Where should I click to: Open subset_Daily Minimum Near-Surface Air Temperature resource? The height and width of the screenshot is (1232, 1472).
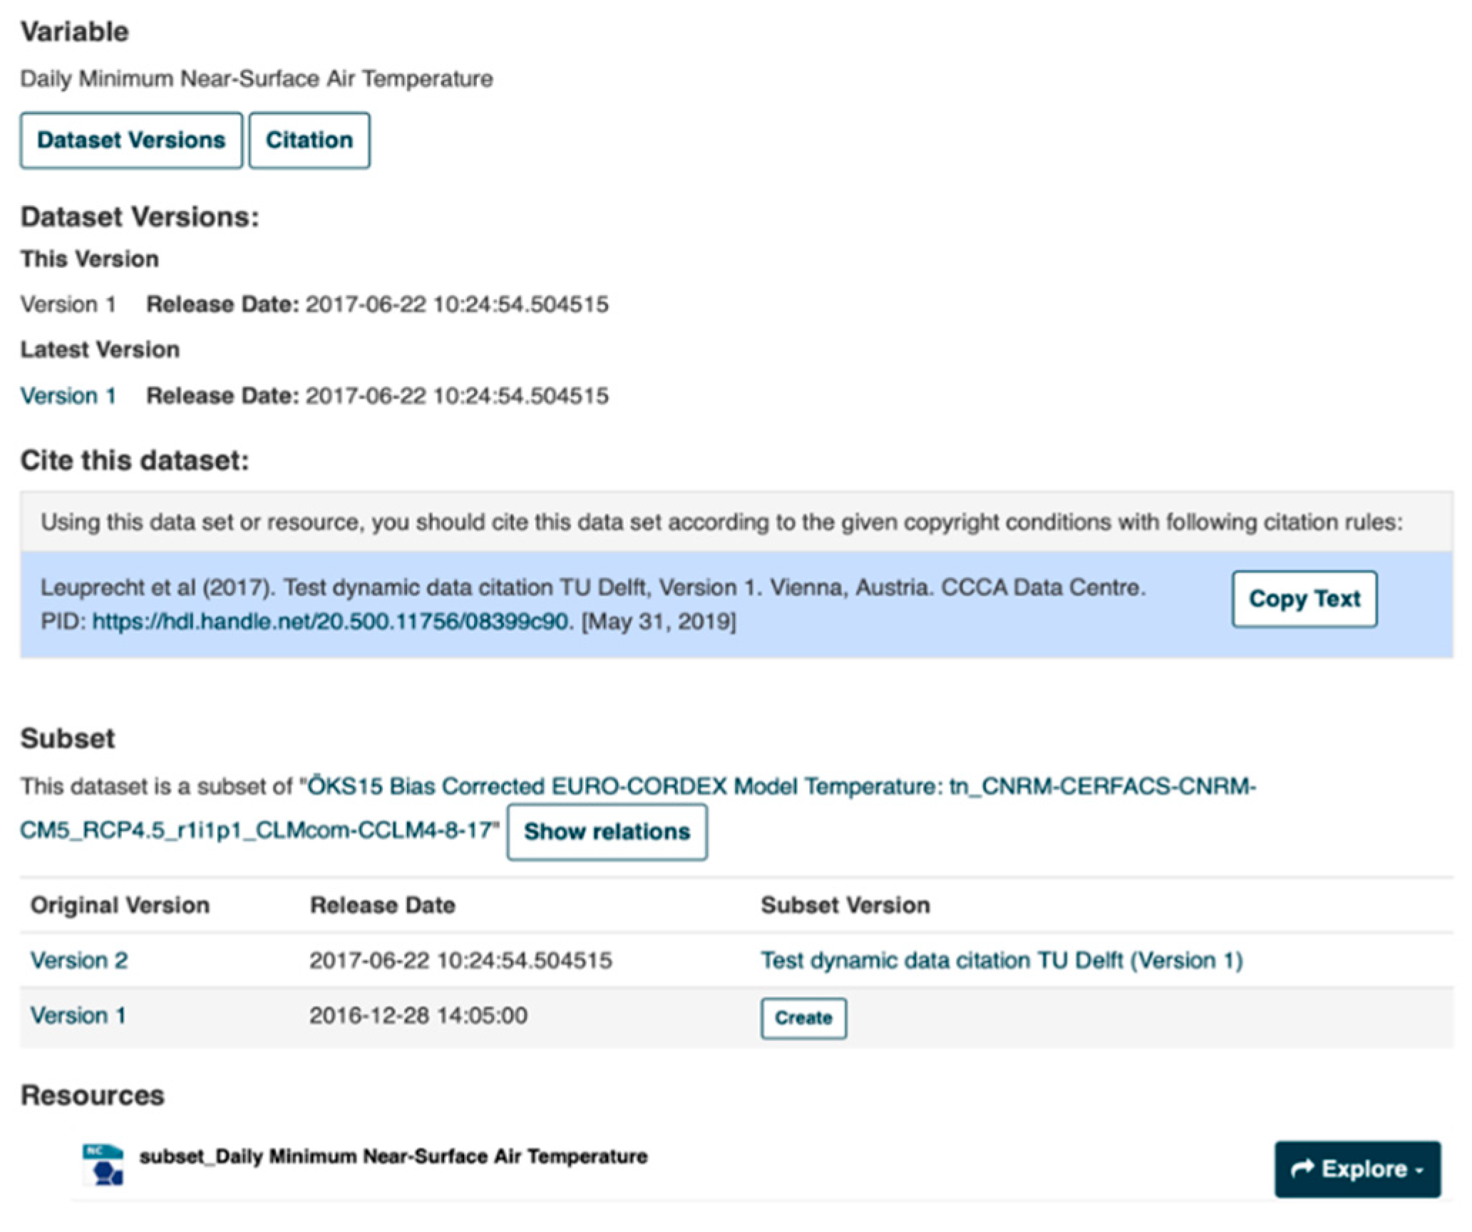point(393,1156)
